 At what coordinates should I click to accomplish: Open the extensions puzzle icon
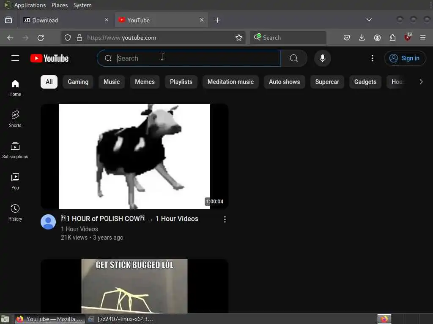(x=392, y=38)
